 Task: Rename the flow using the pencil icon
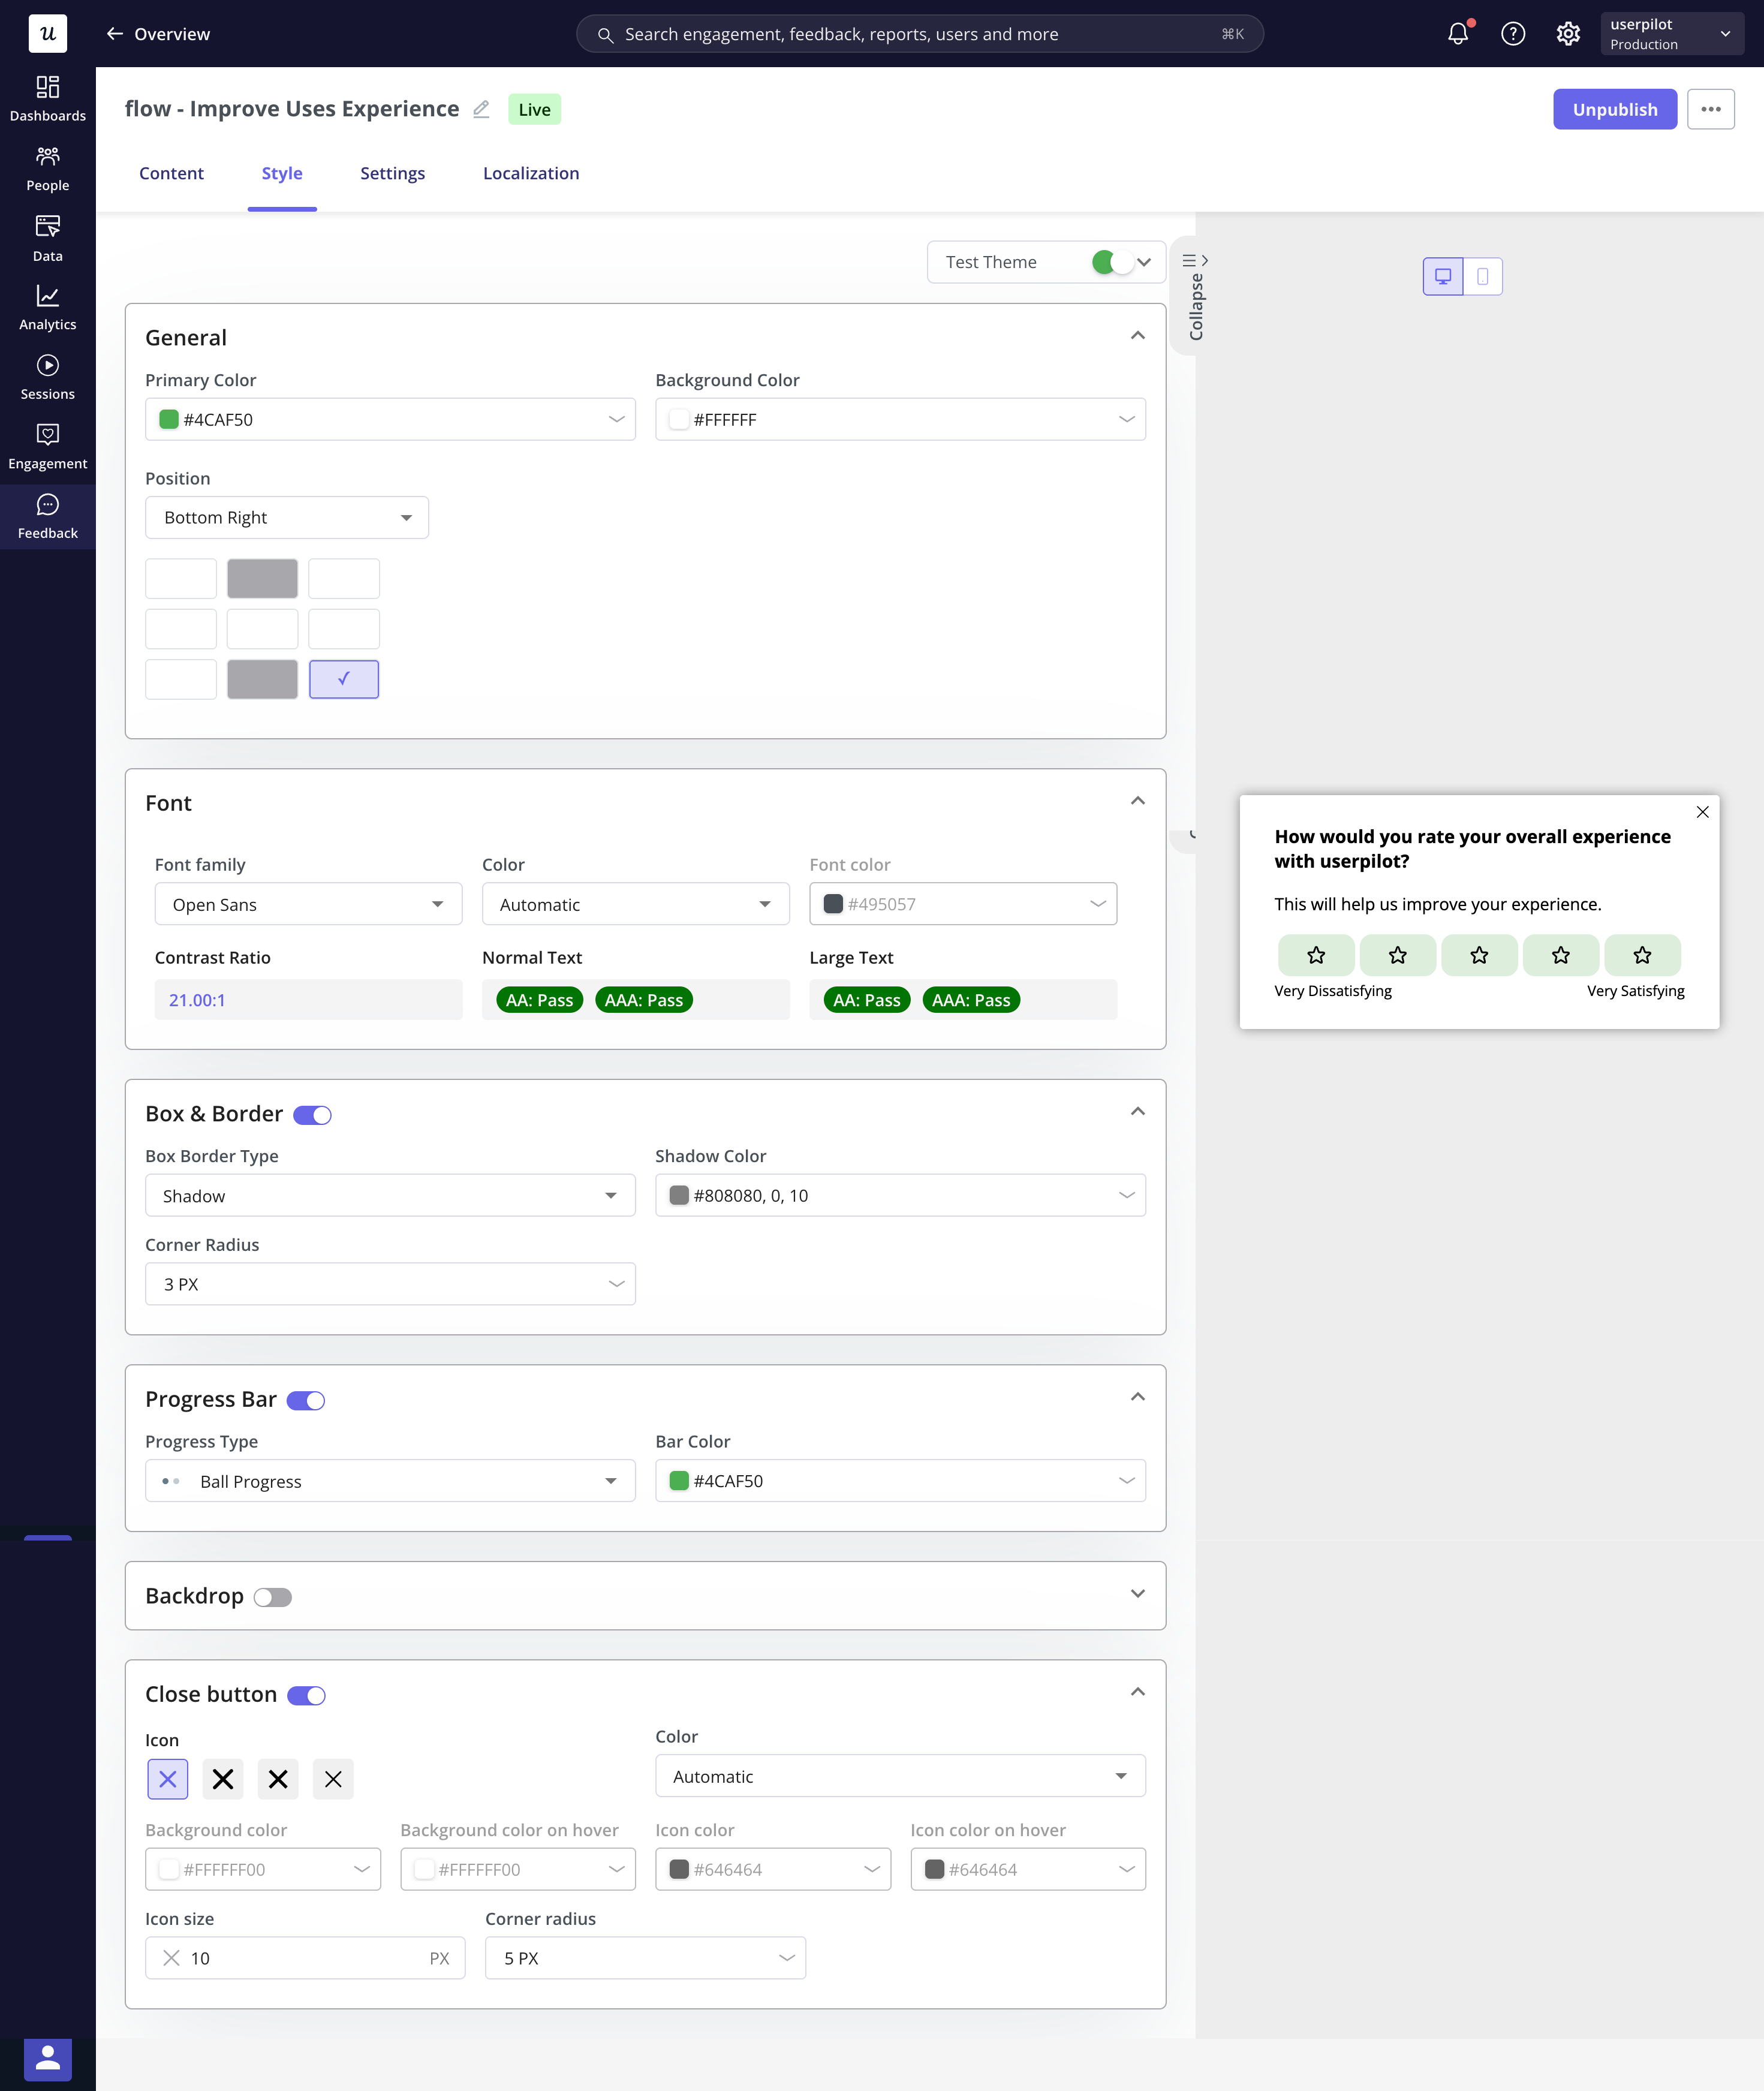coord(481,109)
